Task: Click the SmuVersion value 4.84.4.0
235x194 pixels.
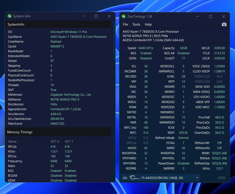Action: [x=56, y=114]
